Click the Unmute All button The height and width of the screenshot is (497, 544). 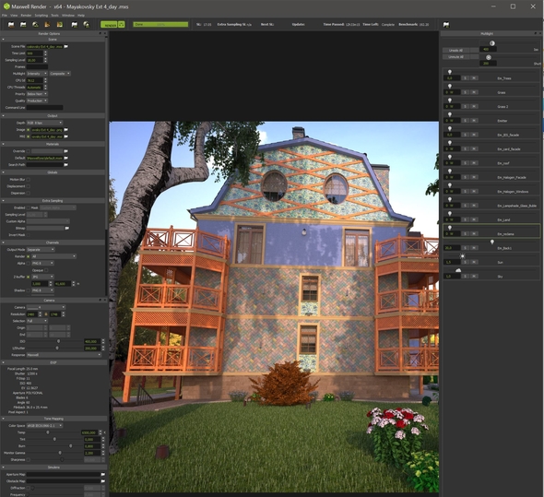[x=455, y=56]
